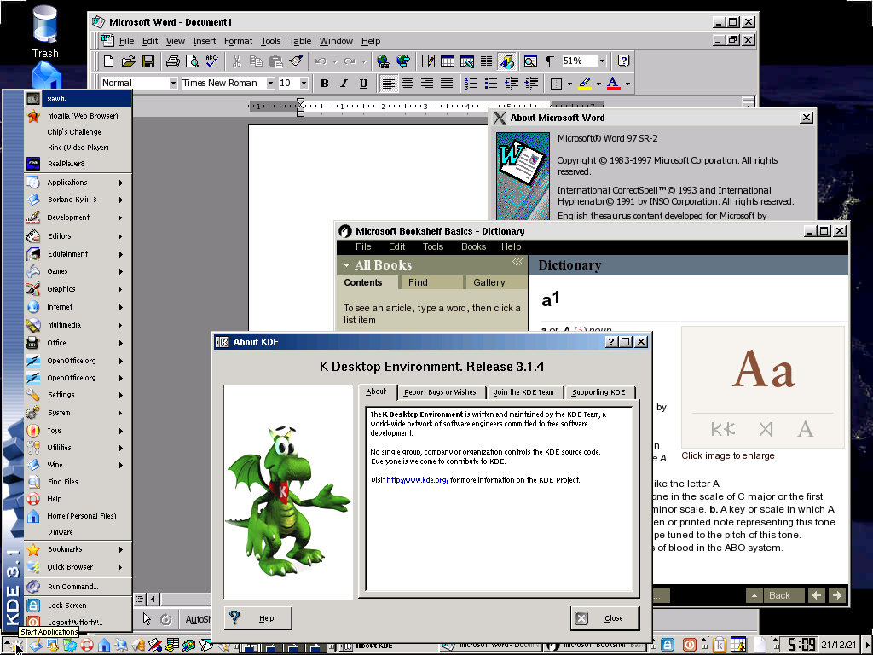Click the 'Click image to enlarge' link
873x655 pixels.
click(x=728, y=455)
